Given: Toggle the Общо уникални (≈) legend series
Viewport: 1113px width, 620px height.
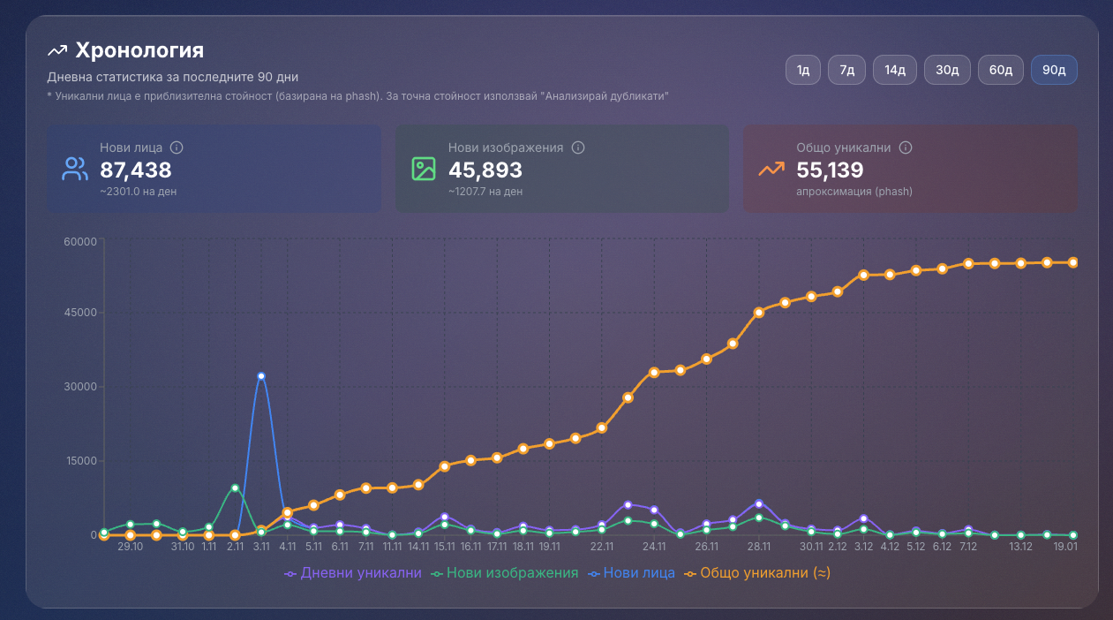Looking at the screenshot, I should point(757,573).
